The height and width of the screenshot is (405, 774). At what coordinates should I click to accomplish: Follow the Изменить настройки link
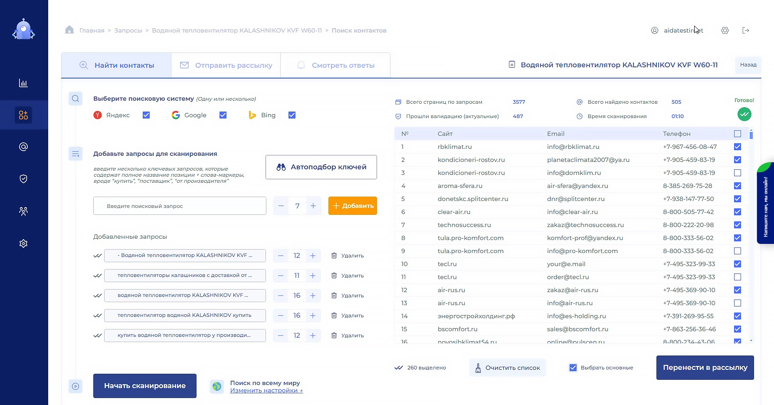click(266, 390)
